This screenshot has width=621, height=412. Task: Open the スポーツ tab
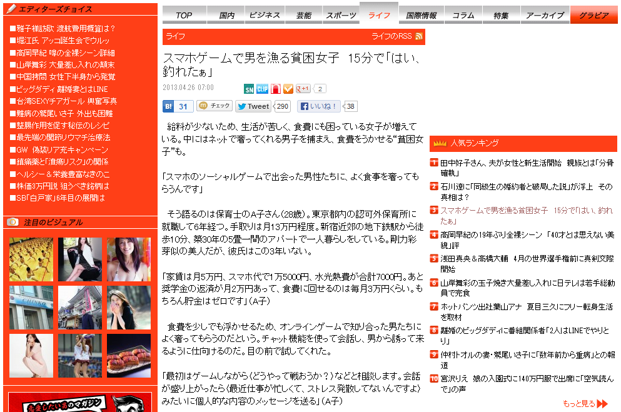[341, 16]
